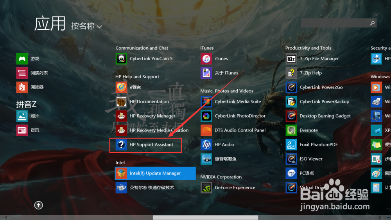Click the 拼音Z section header

pos(27,104)
